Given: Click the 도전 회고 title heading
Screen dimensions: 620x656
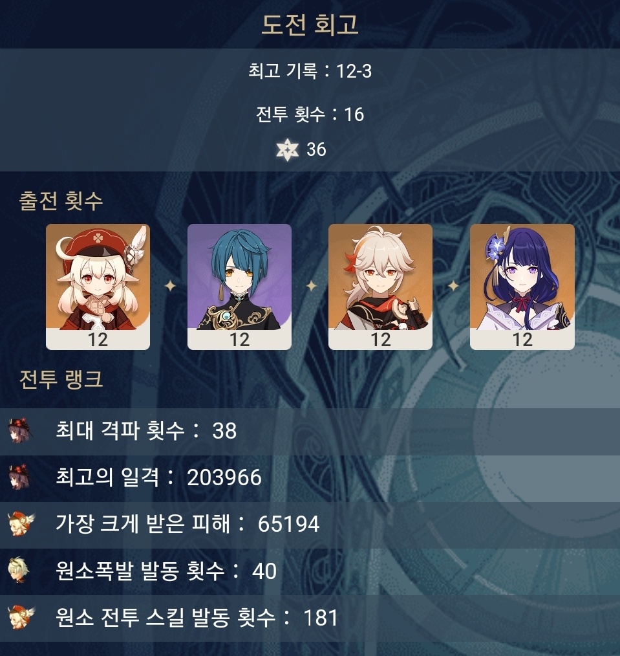Looking at the screenshot, I should point(310,25).
